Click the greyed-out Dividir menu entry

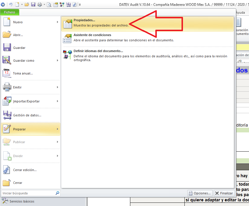pyautogui.click(x=30, y=156)
